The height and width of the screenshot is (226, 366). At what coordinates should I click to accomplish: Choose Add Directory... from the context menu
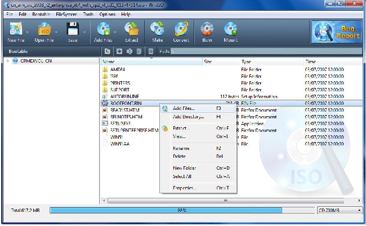pyautogui.click(x=189, y=117)
